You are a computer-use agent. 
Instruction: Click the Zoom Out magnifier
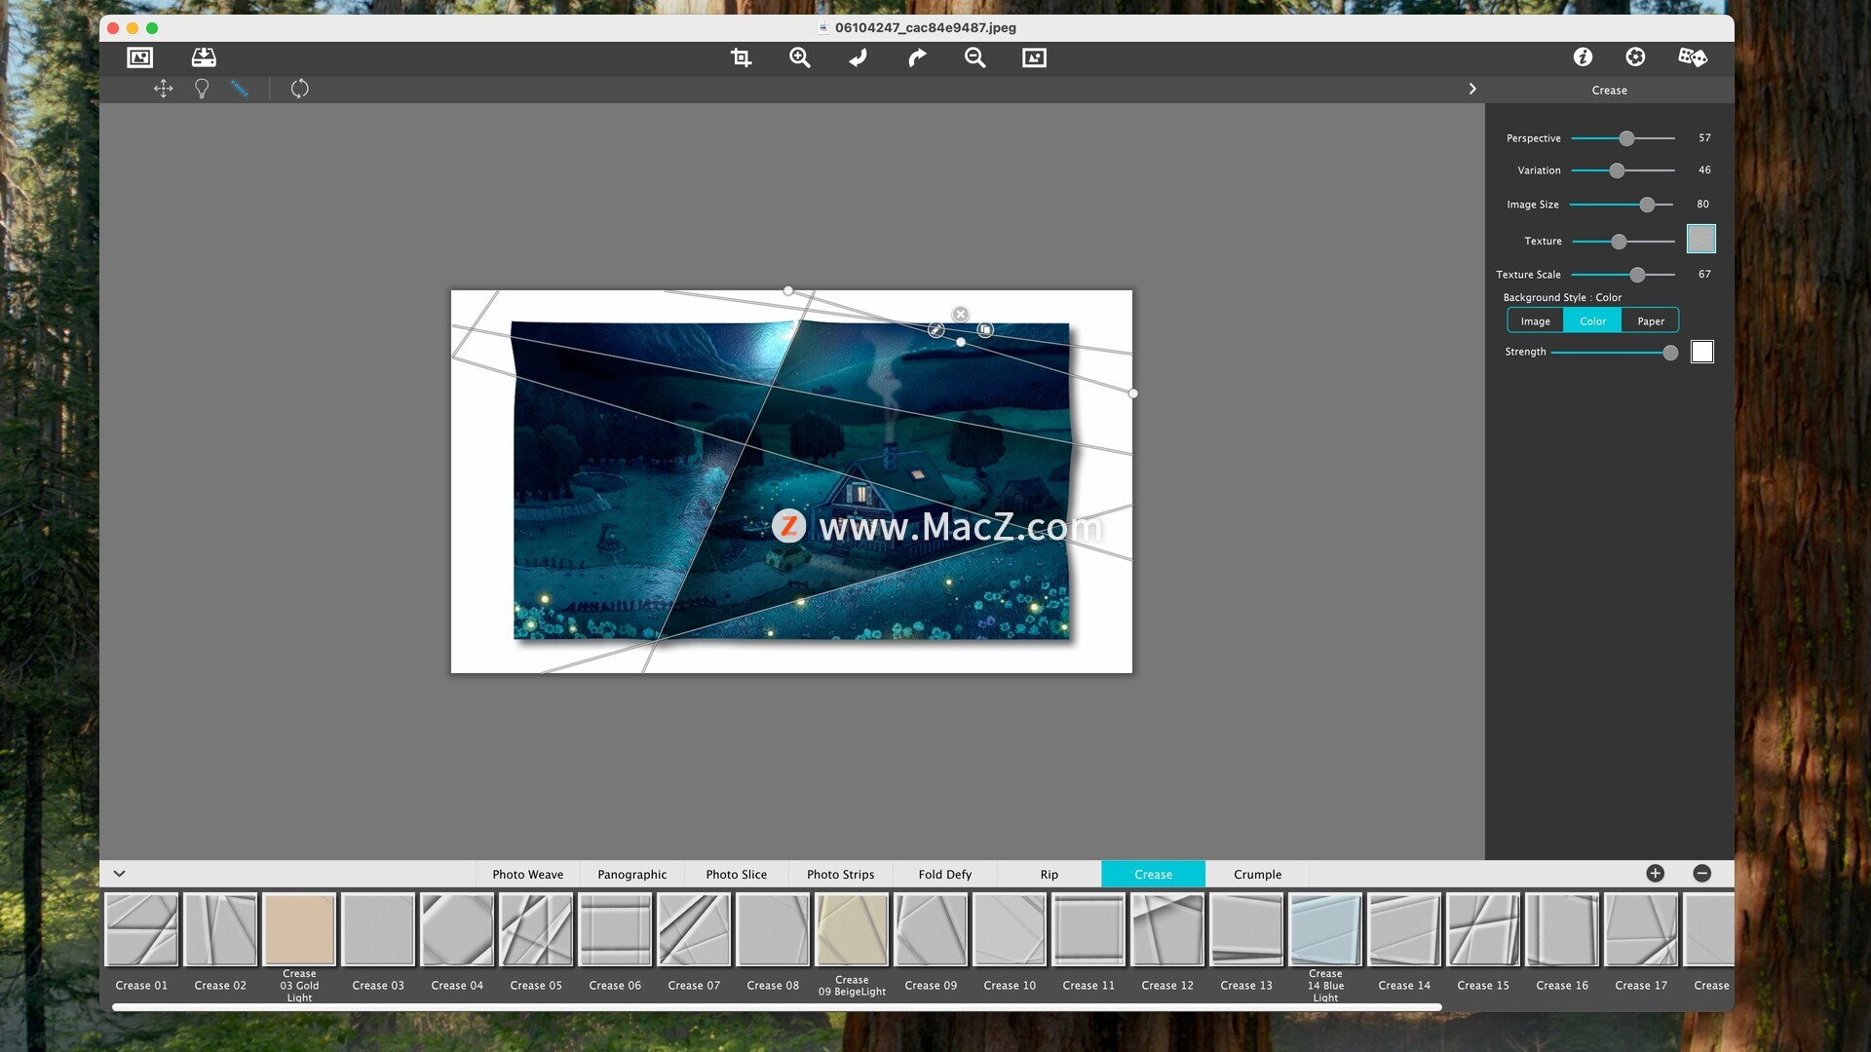975,57
